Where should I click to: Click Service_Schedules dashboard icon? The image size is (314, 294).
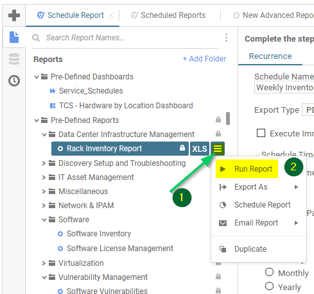[53, 91]
